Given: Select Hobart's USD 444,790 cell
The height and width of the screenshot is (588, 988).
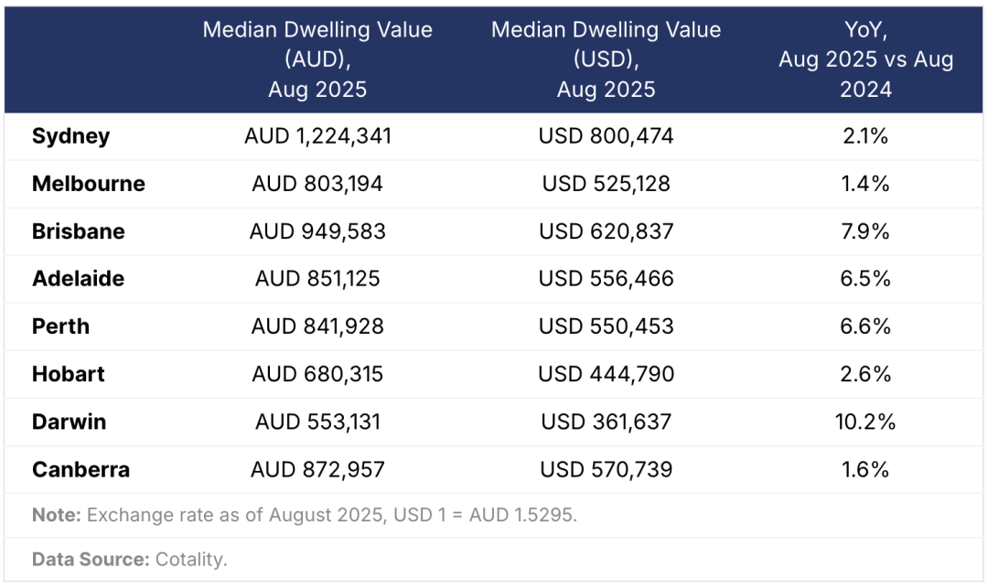Looking at the screenshot, I should (606, 374).
